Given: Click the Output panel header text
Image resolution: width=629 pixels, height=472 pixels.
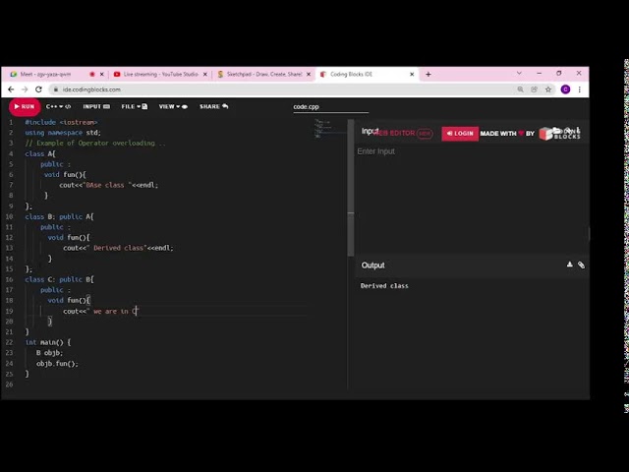Looking at the screenshot, I should pos(372,265).
